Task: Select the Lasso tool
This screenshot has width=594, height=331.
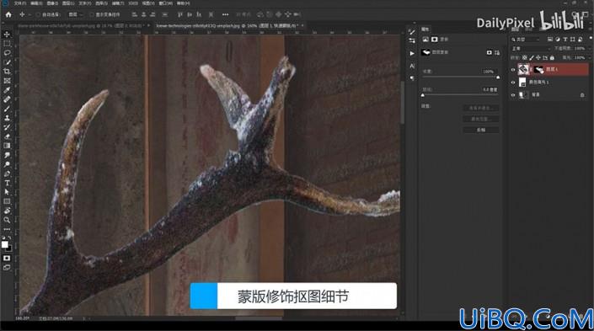Action: pyautogui.click(x=7, y=53)
